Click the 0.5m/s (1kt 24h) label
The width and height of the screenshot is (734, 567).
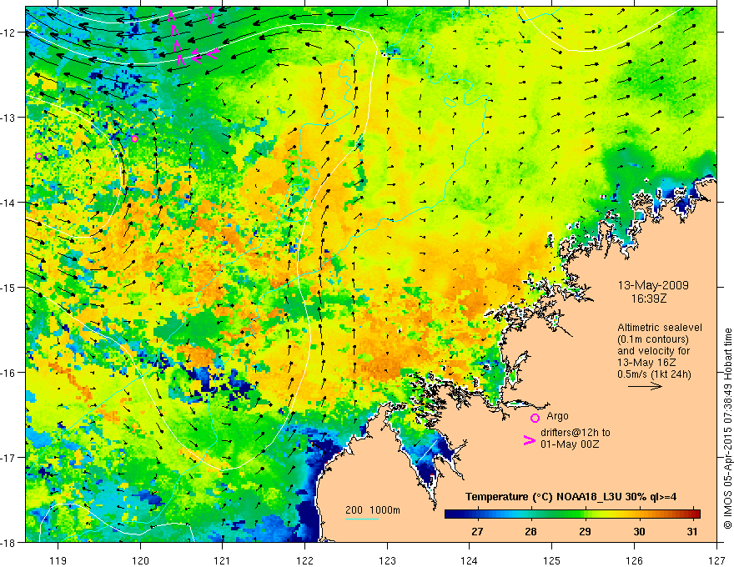tap(655, 374)
